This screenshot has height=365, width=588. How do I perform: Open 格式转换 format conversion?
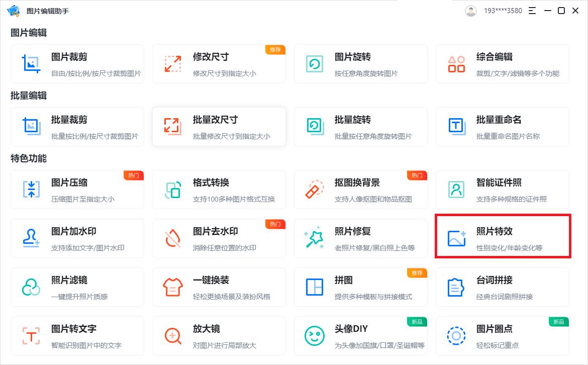pyautogui.click(x=219, y=190)
